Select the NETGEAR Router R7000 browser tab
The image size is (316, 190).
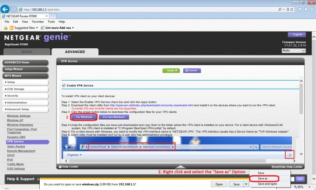pyautogui.click(x=24, y=16)
